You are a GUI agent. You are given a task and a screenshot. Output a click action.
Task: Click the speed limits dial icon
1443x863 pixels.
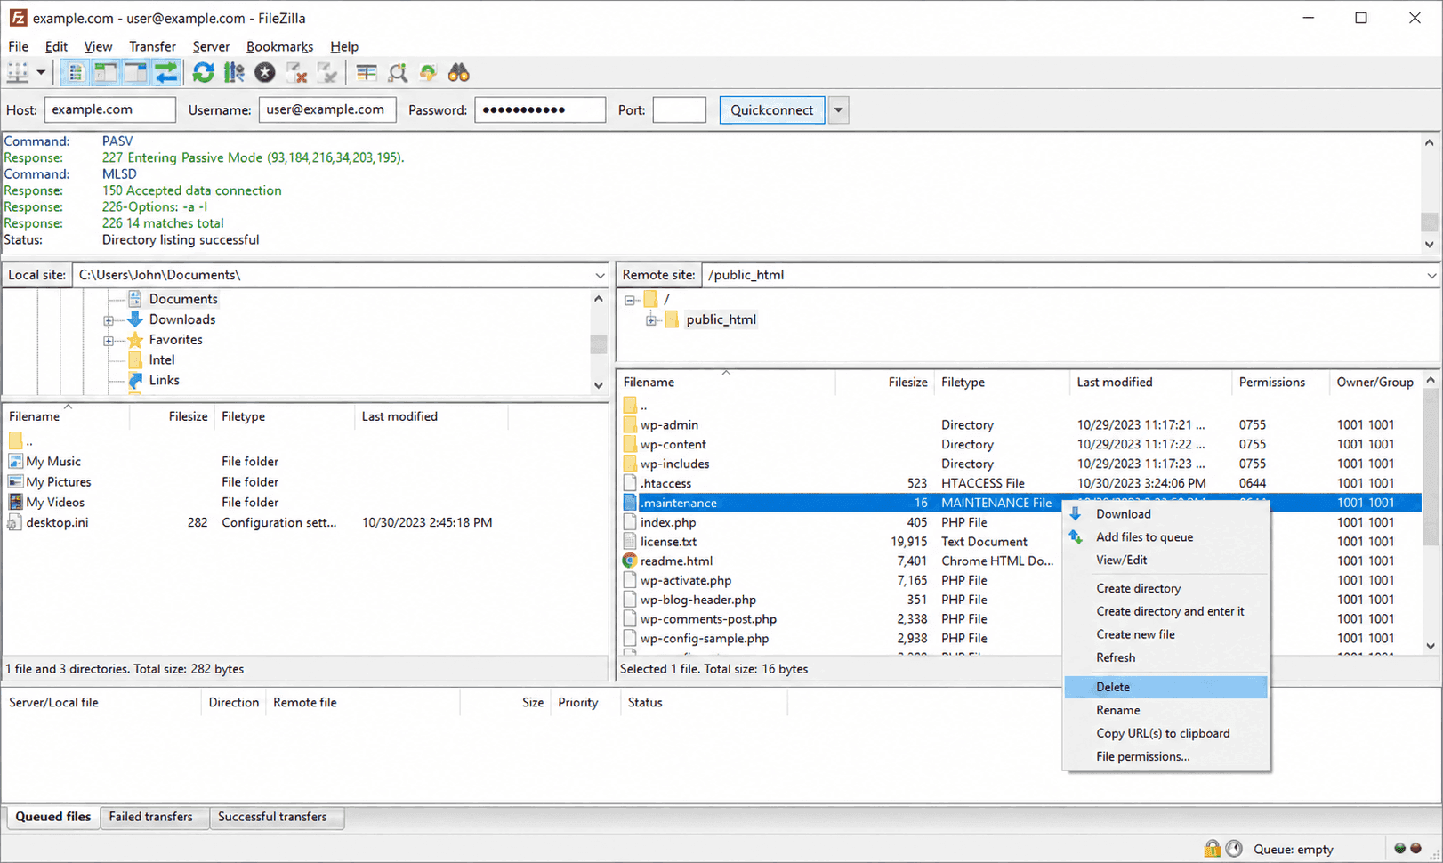[x=1234, y=849]
